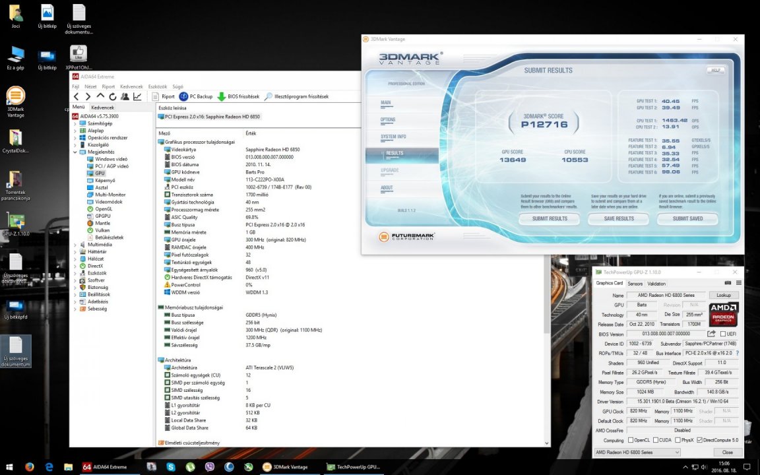Open Eszközök menu in AIDA64
760x475 pixels.
tap(158, 87)
